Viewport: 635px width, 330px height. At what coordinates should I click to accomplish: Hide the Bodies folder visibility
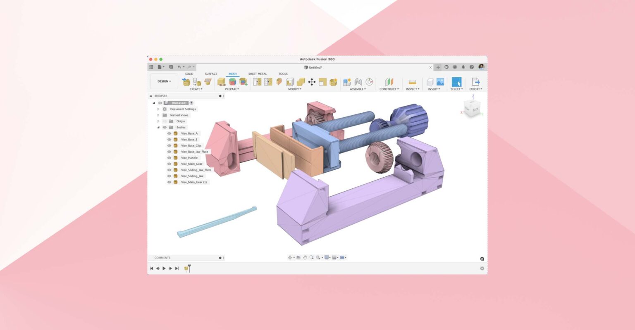165,127
